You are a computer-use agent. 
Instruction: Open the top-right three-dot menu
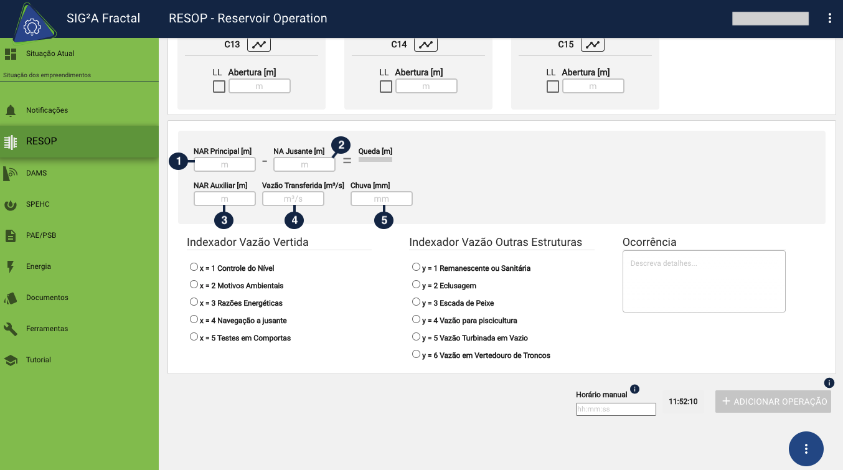pos(829,18)
